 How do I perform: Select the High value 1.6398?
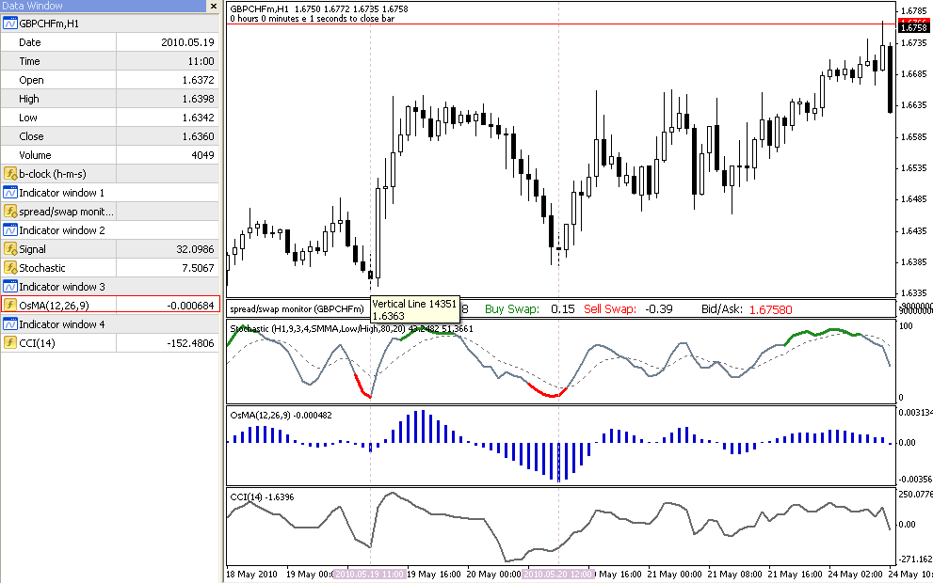(x=198, y=99)
